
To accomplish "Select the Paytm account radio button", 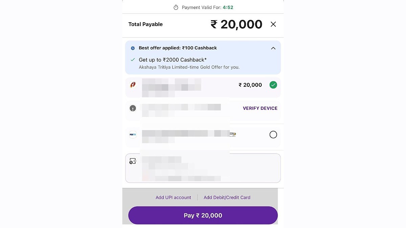I will click(x=273, y=135).
